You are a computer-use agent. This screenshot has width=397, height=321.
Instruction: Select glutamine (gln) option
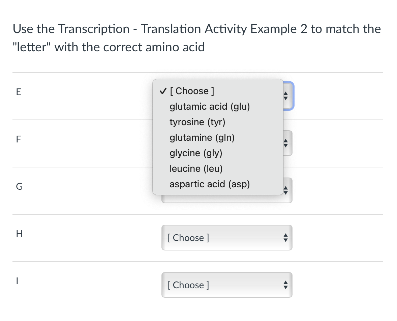point(202,137)
